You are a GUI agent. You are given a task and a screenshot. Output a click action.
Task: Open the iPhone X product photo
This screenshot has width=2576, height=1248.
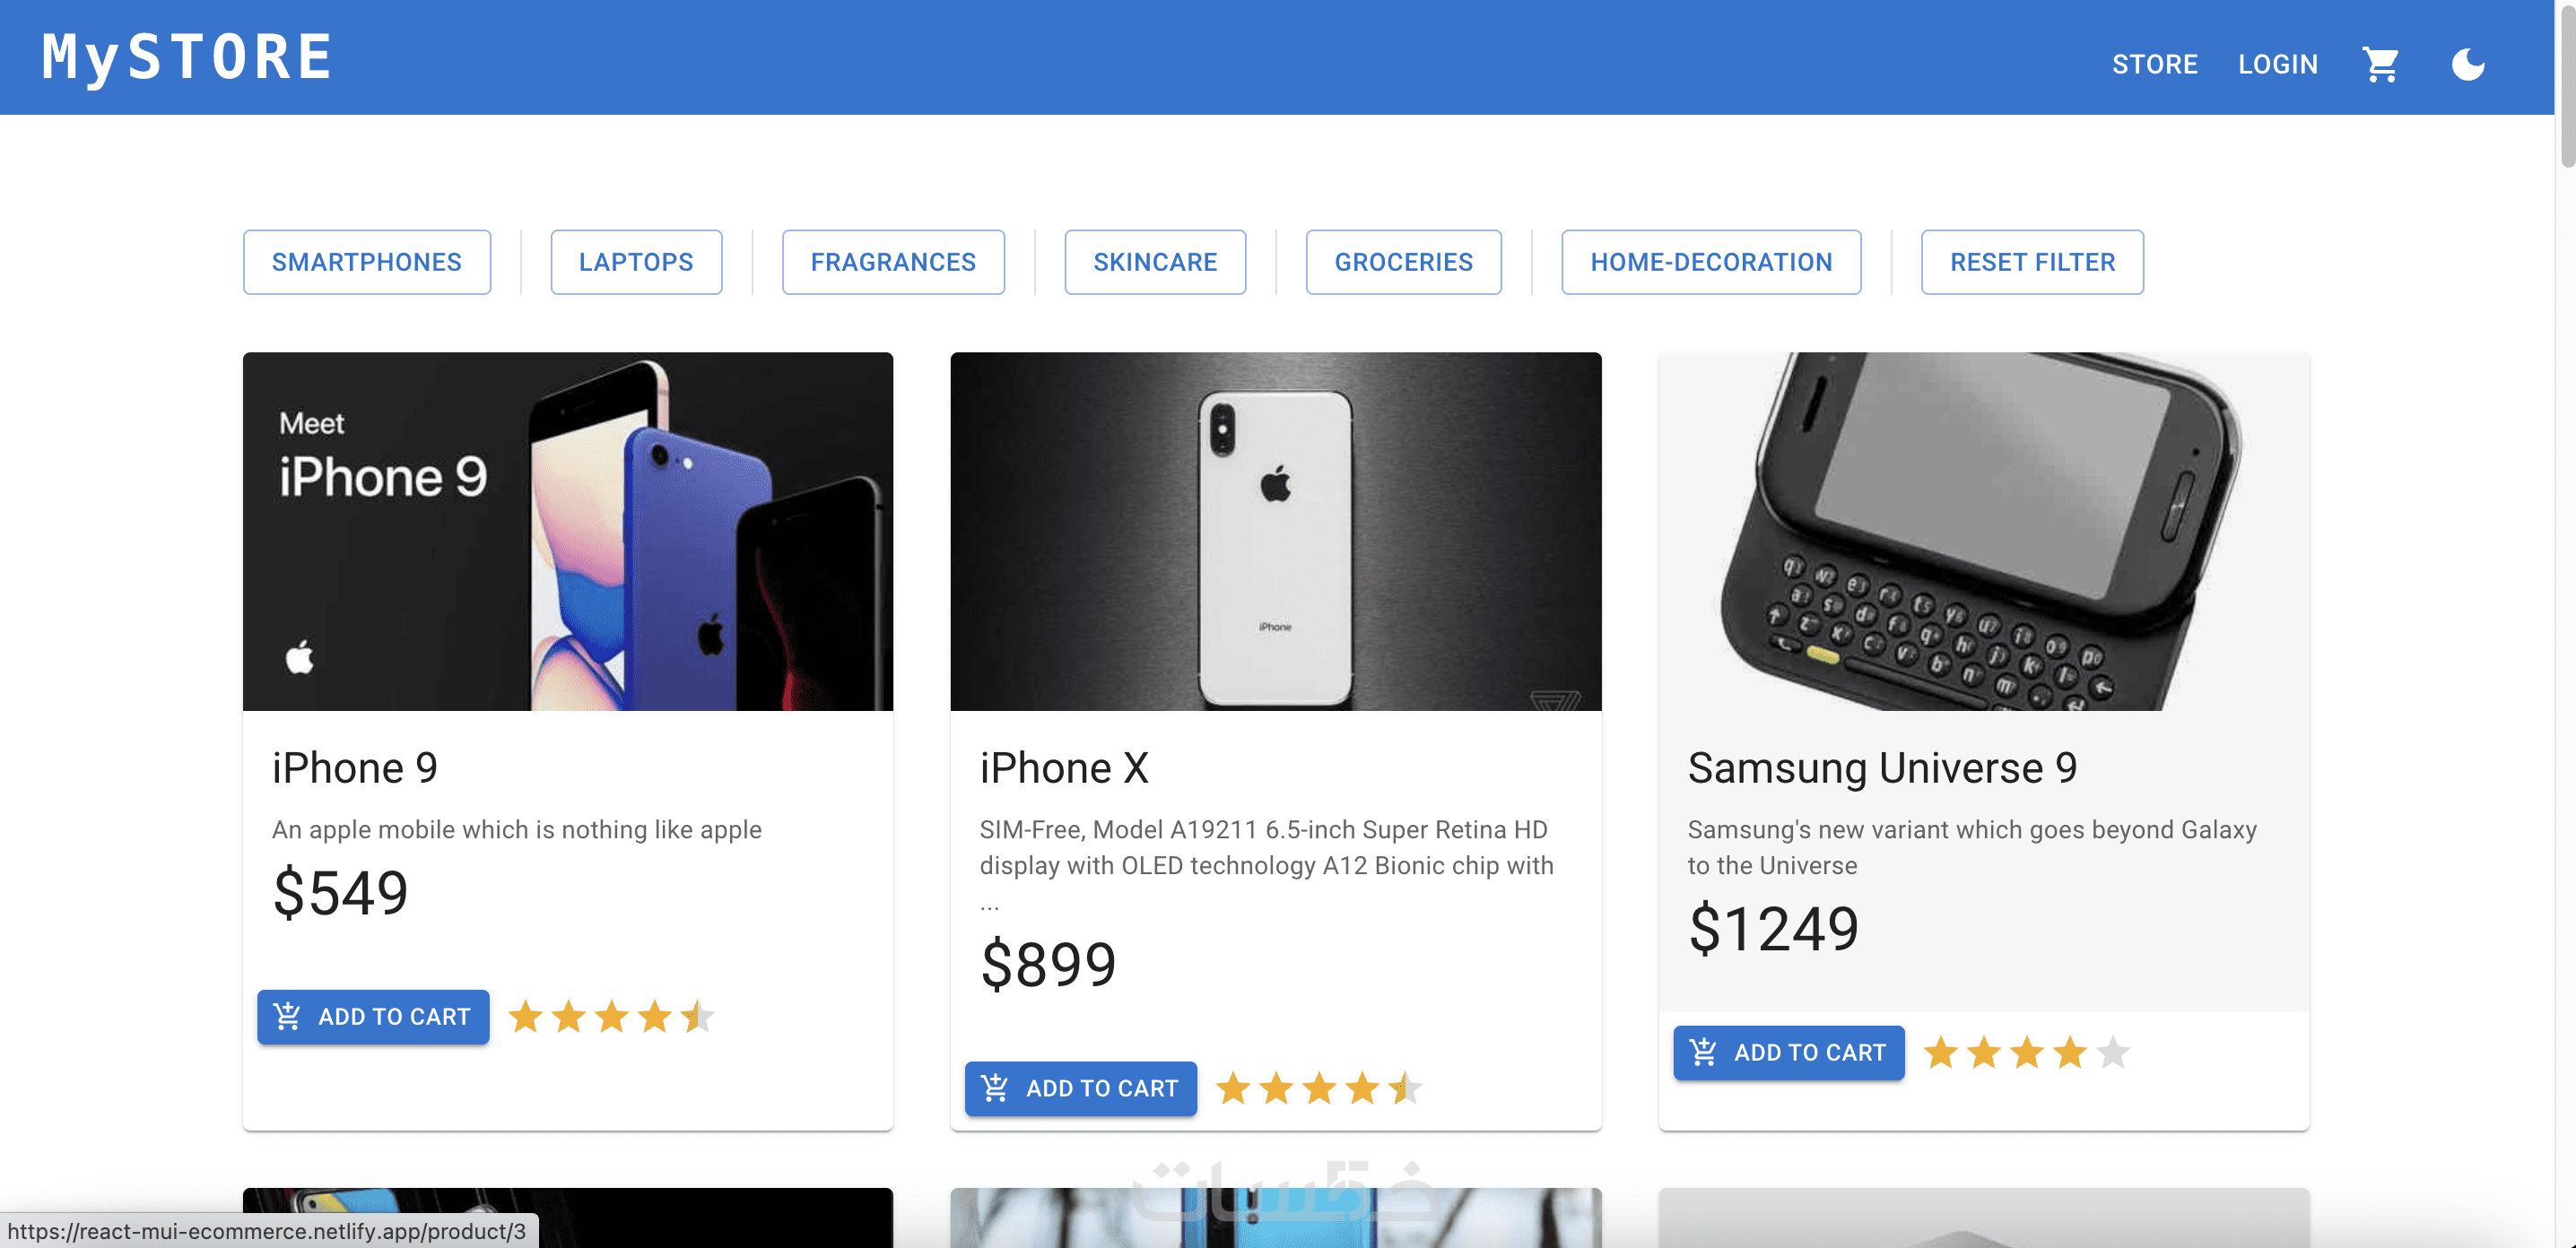pyautogui.click(x=1275, y=531)
